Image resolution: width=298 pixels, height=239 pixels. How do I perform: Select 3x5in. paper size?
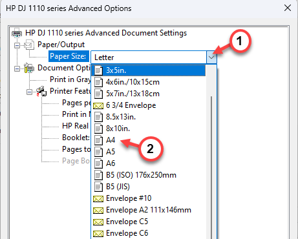[x=149, y=70]
